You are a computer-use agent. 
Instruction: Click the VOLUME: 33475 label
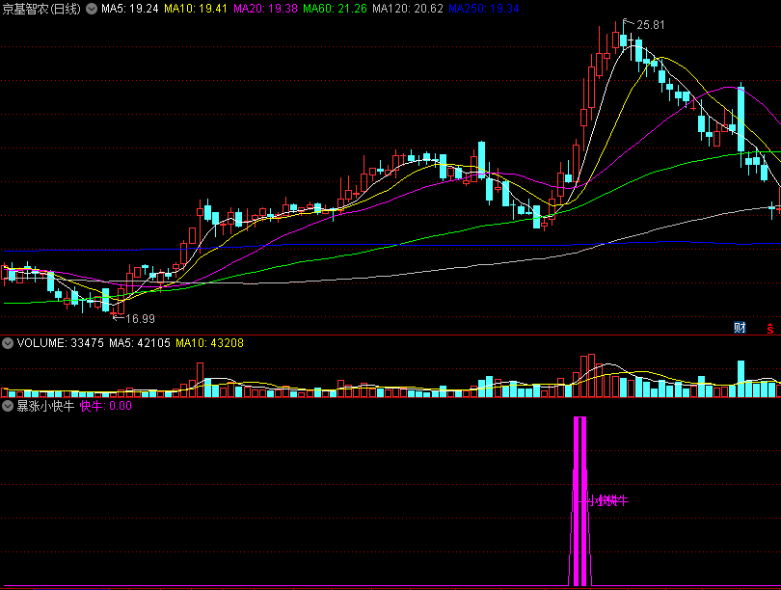coord(61,343)
